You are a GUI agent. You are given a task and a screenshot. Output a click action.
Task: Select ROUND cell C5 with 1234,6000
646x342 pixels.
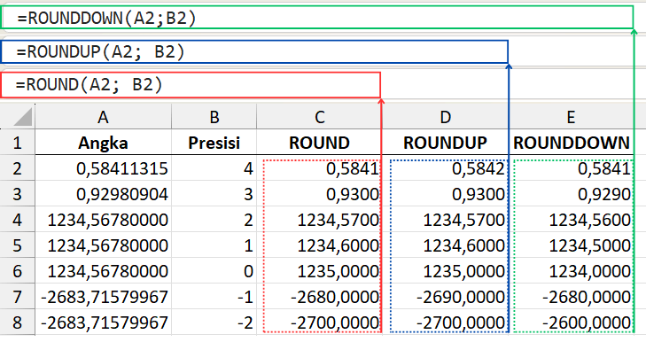tap(319, 245)
